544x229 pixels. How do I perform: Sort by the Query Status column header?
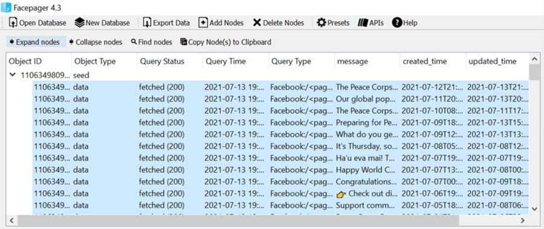(170, 62)
